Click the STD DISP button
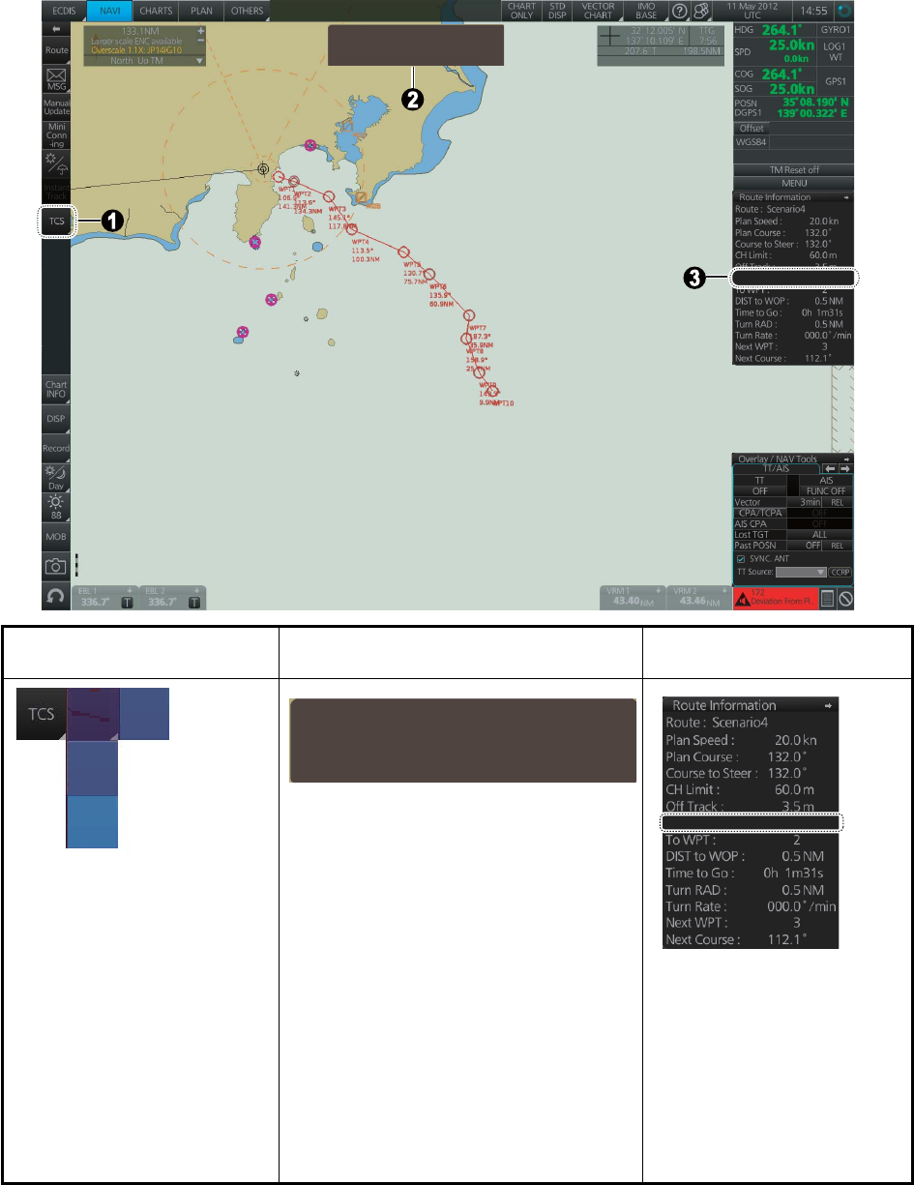914x1185 pixels. [557, 12]
